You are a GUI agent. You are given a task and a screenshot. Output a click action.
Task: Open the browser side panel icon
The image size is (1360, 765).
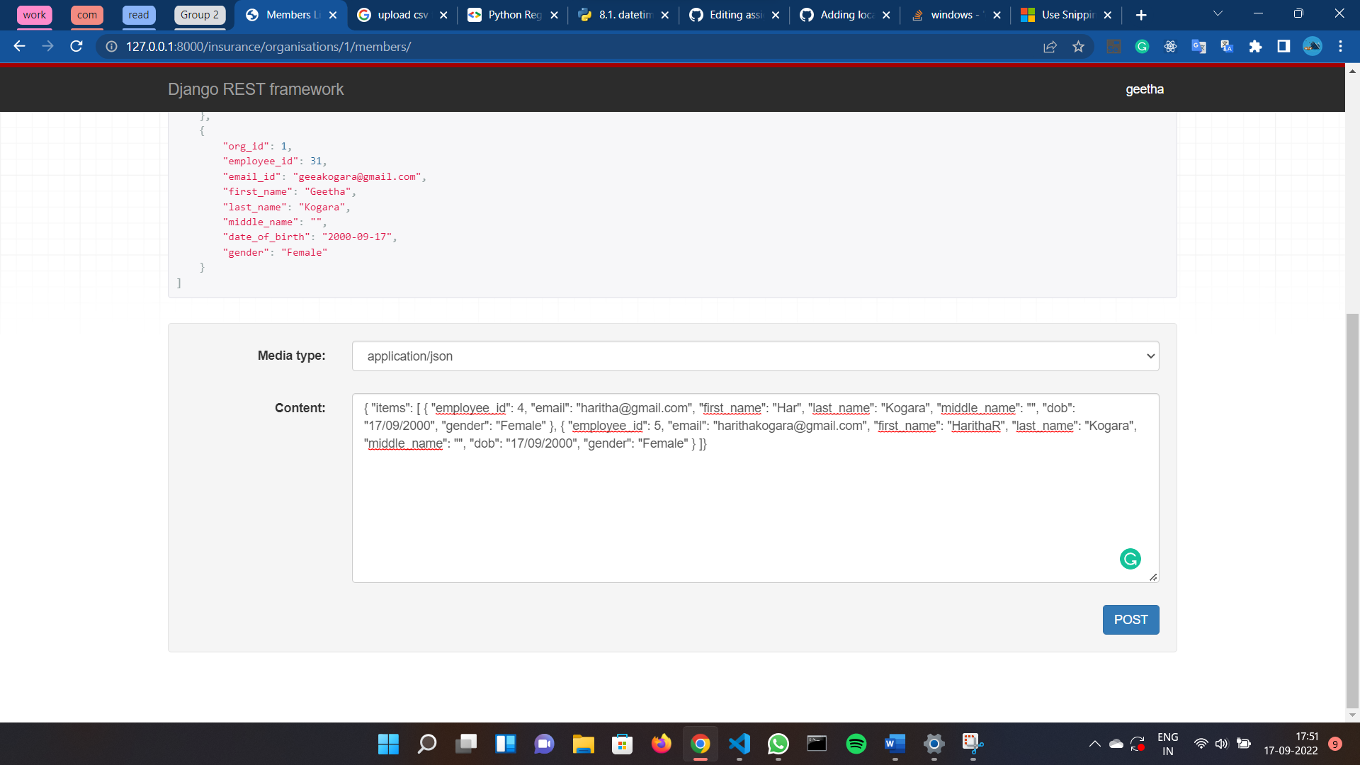point(1283,46)
